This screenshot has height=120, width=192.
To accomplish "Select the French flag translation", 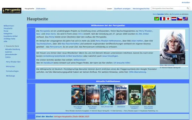I will pos(163,19).
